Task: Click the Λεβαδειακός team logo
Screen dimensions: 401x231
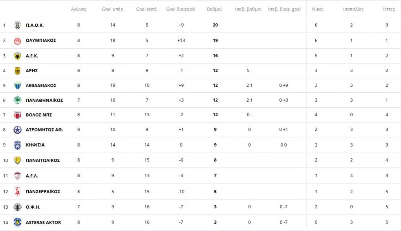Action: [17, 85]
